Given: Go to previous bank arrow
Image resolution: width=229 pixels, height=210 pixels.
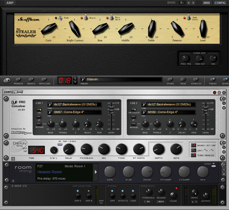Looking at the screenshot, I should 189,3.
